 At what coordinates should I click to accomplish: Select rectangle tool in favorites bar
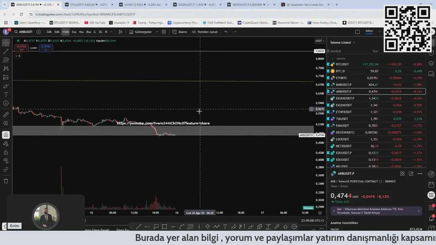click(165, 227)
